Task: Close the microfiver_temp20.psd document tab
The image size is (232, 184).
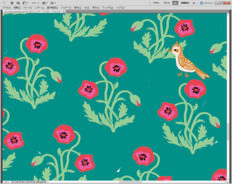Action: (x=64, y=11)
